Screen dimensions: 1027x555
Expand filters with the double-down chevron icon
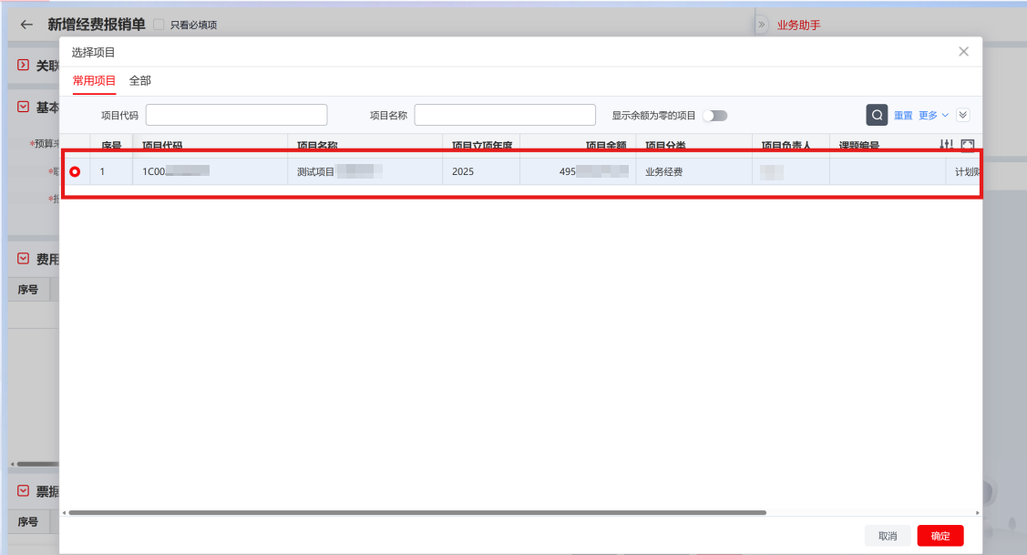(x=963, y=115)
